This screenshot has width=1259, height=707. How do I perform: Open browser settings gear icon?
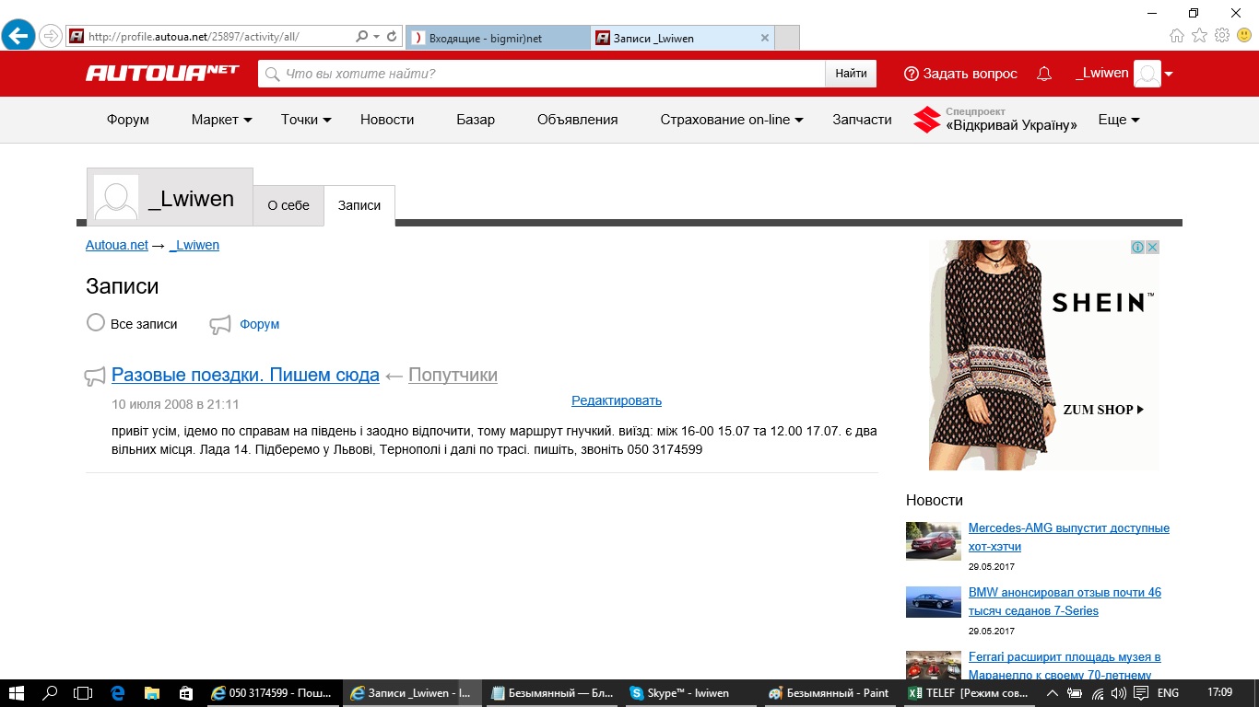coord(1222,36)
